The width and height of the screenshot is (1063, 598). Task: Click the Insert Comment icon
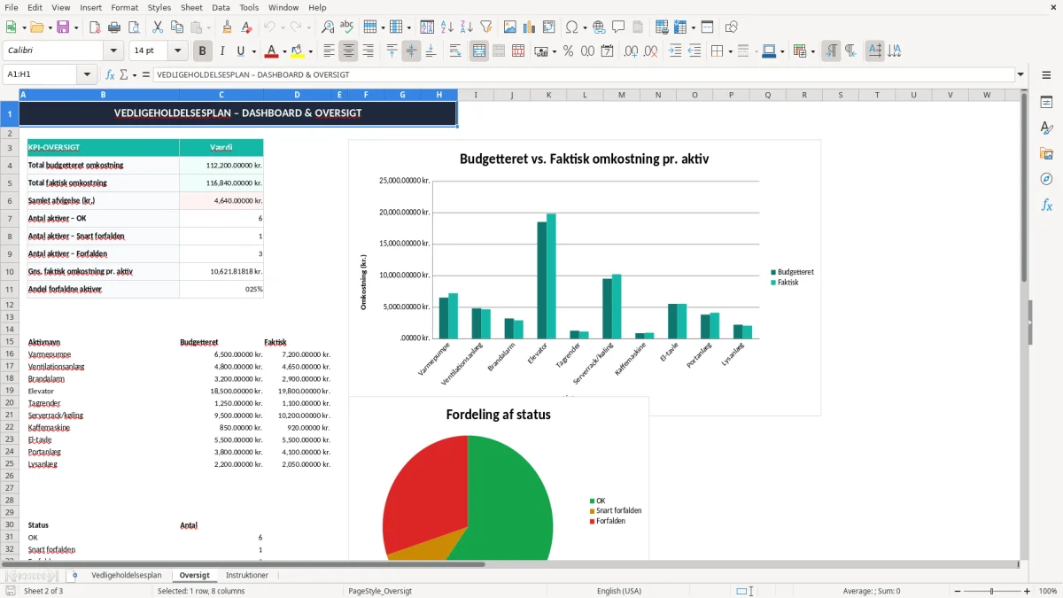pos(618,27)
